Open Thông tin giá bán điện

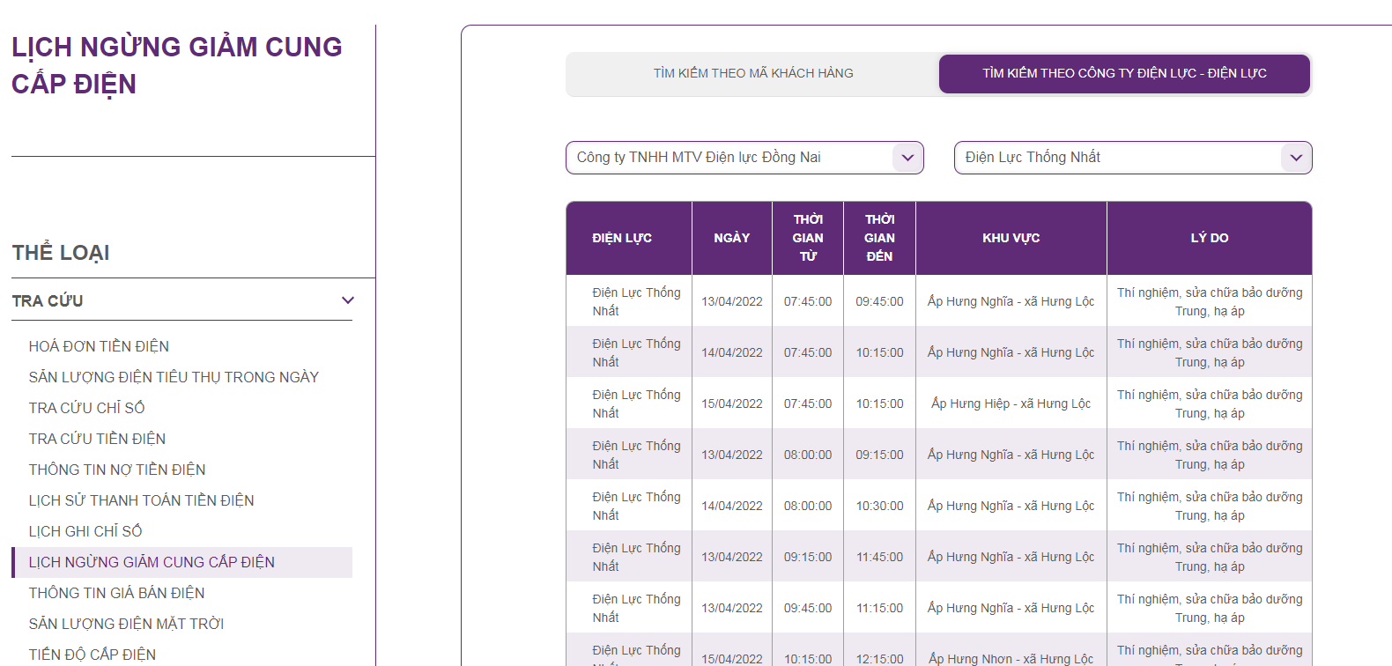pyautogui.click(x=116, y=593)
